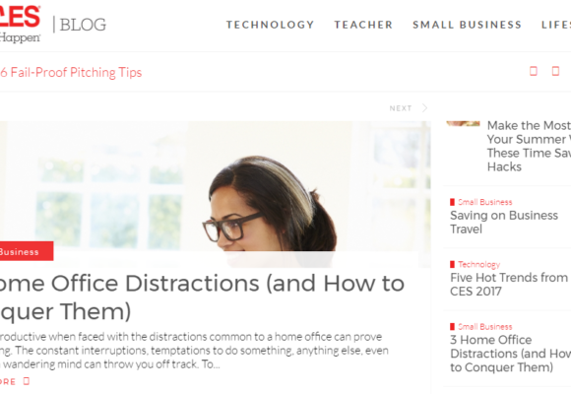Click Technology tag above CES 2017
571x394 pixels.
pyautogui.click(x=478, y=264)
